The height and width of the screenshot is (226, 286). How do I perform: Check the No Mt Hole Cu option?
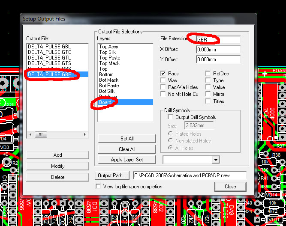click(x=163, y=94)
